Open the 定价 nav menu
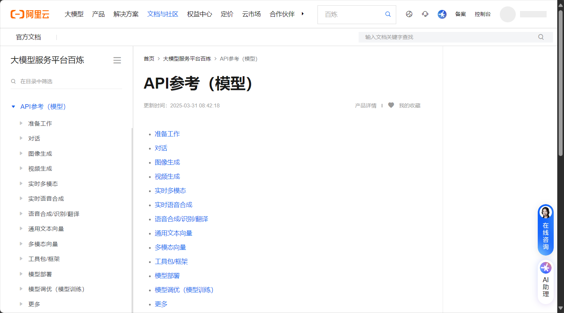Viewport: 564px width, 313px height. pyautogui.click(x=227, y=14)
